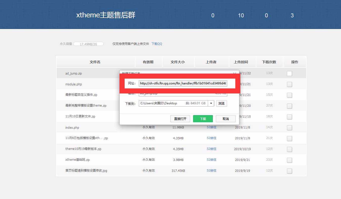Click the 操作 column header
The image size is (341, 199).
(x=295, y=62)
